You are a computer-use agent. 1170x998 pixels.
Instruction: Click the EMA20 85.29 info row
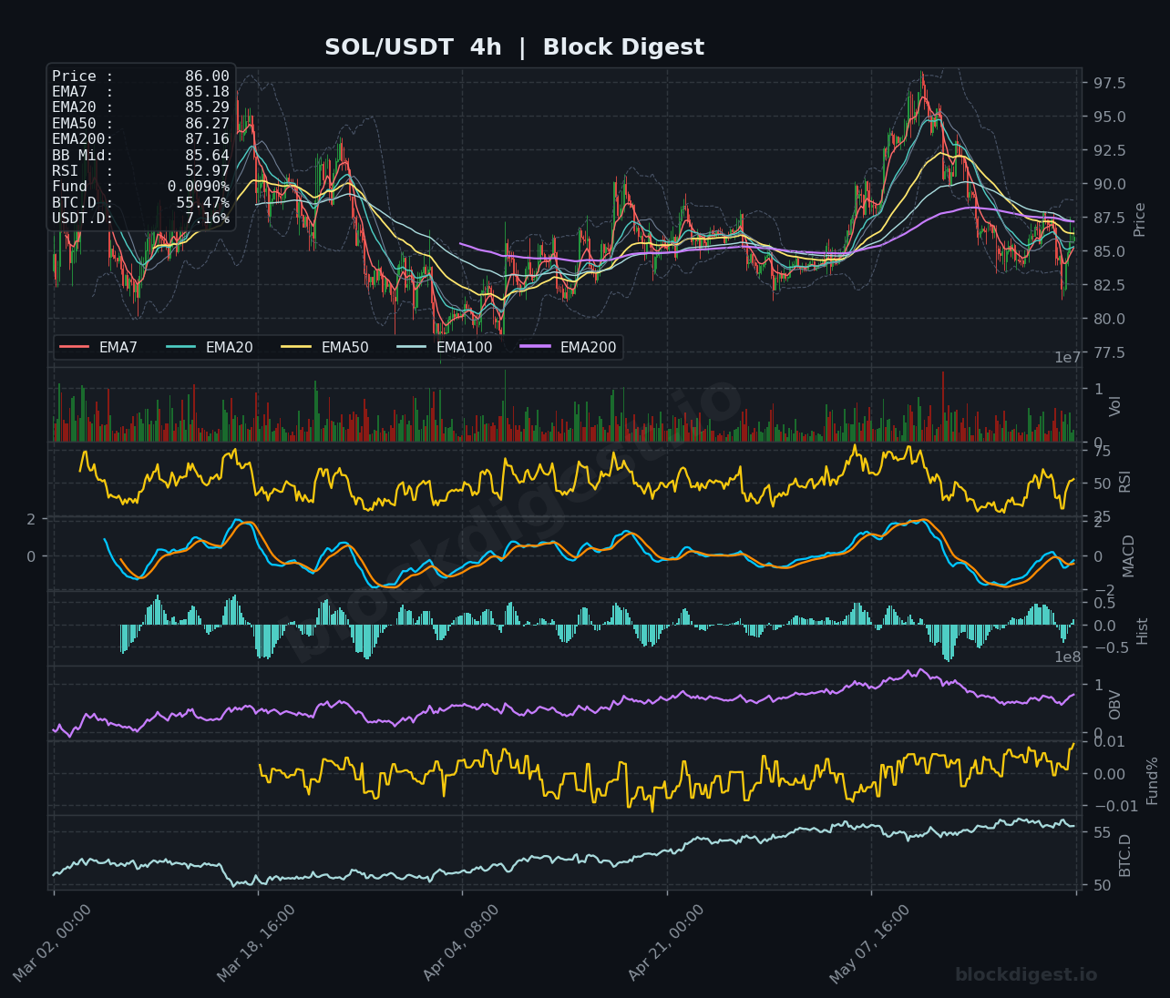[140, 107]
